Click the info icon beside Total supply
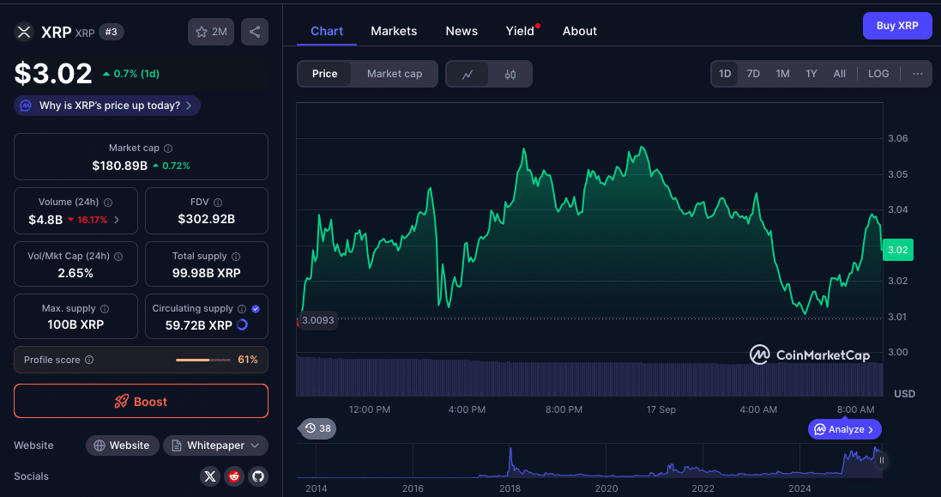This screenshot has height=497, width=941. pyautogui.click(x=236, y=257)
